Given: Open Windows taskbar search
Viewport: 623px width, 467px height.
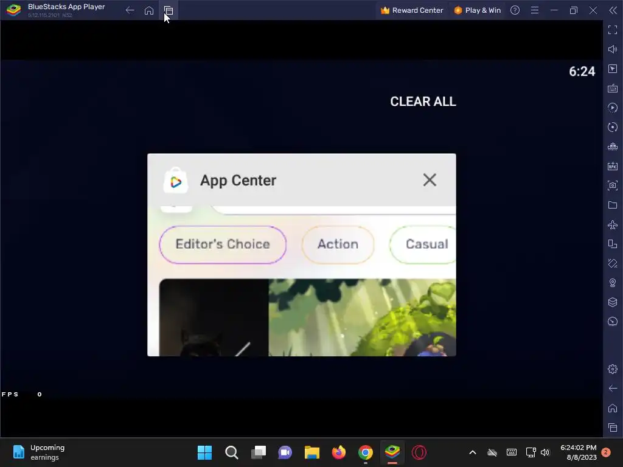Looking at the screenshot, I should (232, 452).
